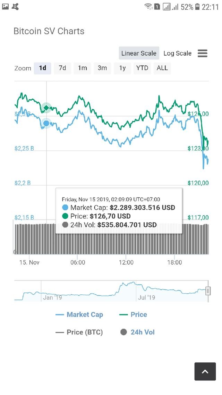Toggle the Market Cap legend series

[x=79, y=315]
